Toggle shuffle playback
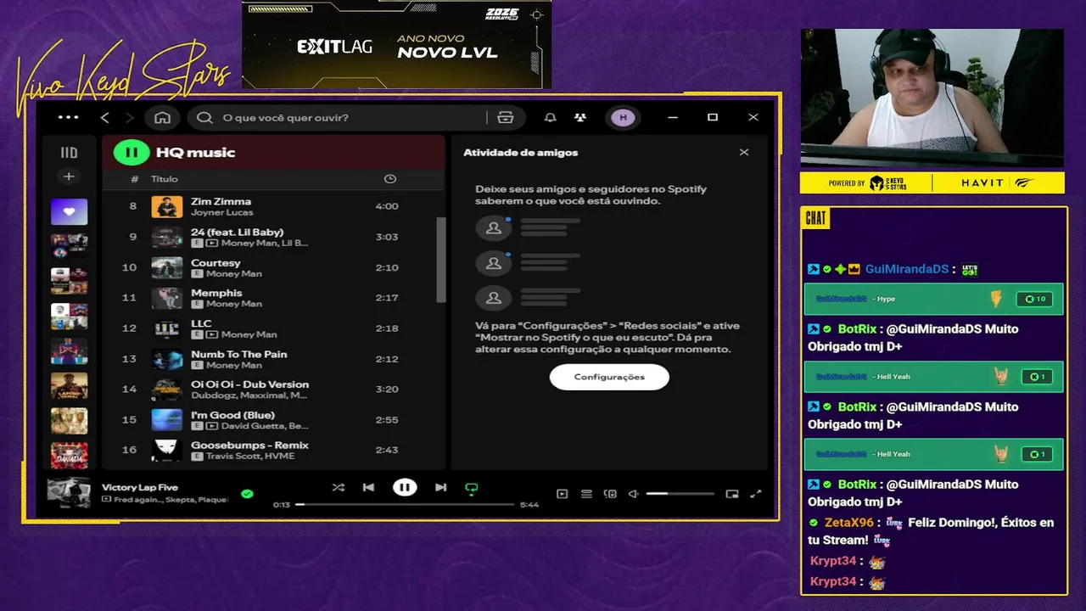 (x=338, y=487)
